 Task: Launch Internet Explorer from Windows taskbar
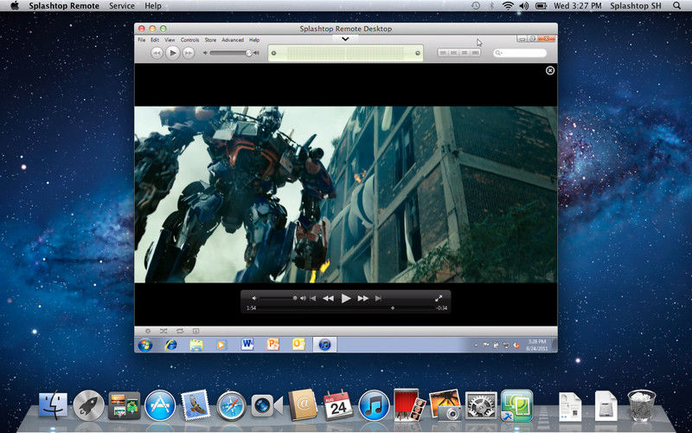pyautogui.click(x=170, y=345)
